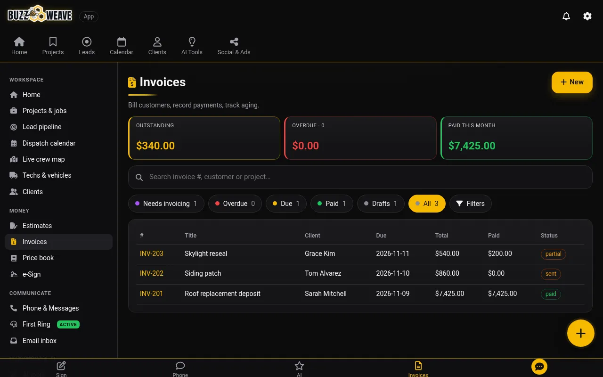Filter by Overdue invoices
This screenshot has height=377, width=603.
[x=235, y=204]
